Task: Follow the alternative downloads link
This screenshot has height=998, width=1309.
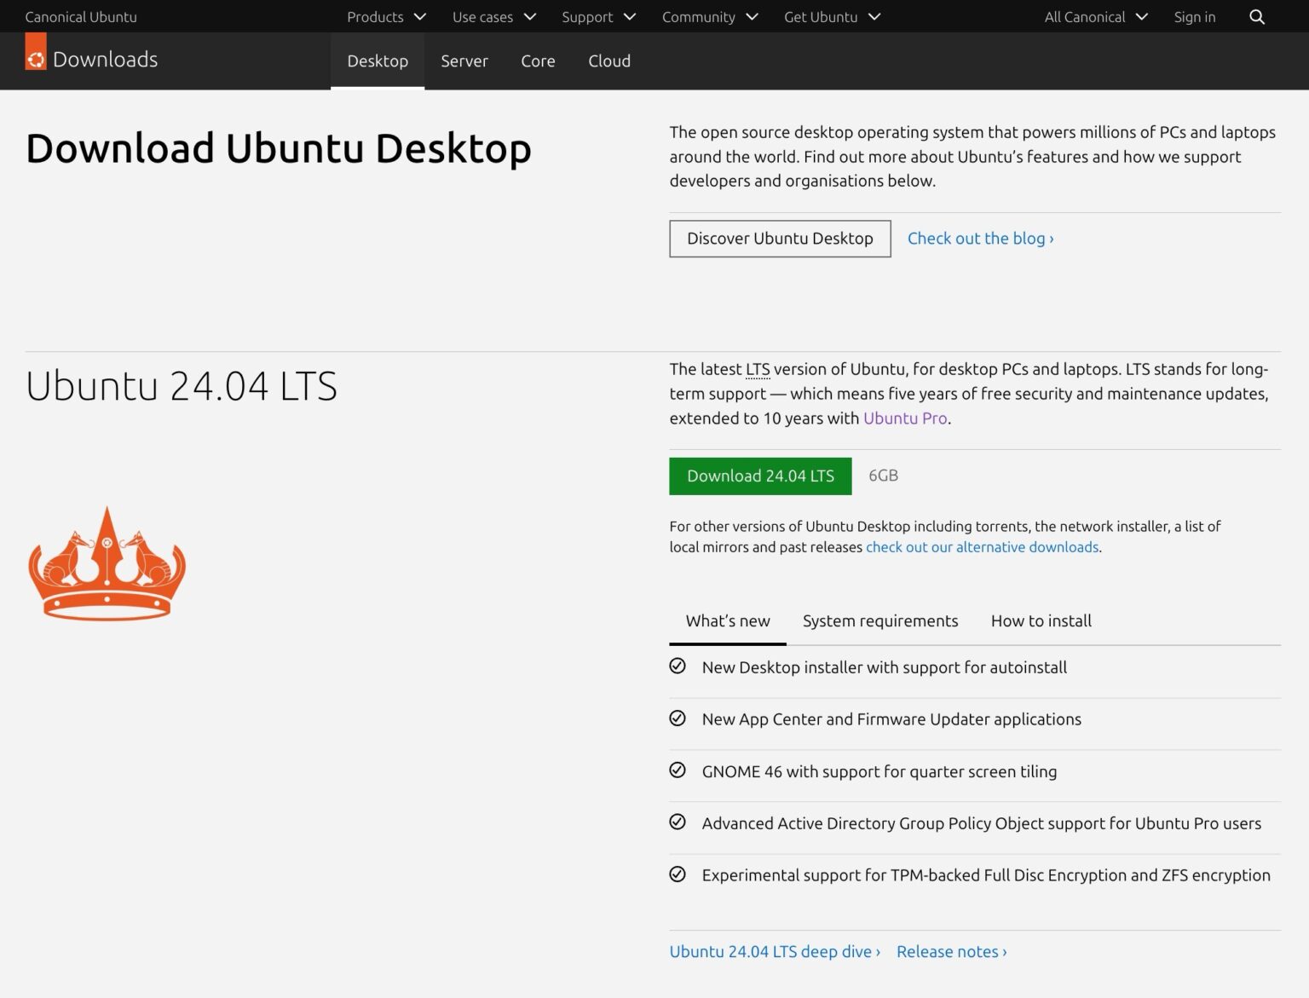Action: 982,546
